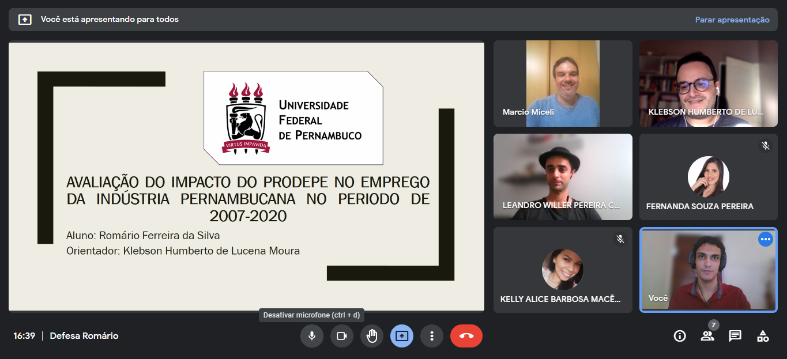Click FERNANDA SOUZA PEREIRA avatar

709,177
